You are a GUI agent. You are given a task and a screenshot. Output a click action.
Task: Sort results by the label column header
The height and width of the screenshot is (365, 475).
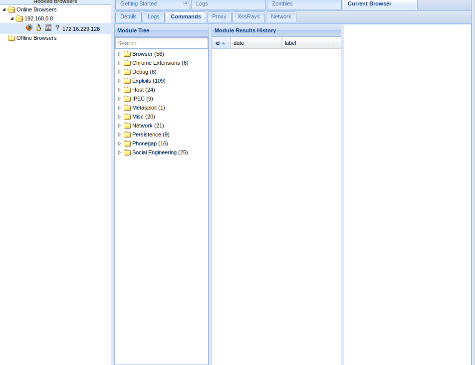(x=307, y=43)
